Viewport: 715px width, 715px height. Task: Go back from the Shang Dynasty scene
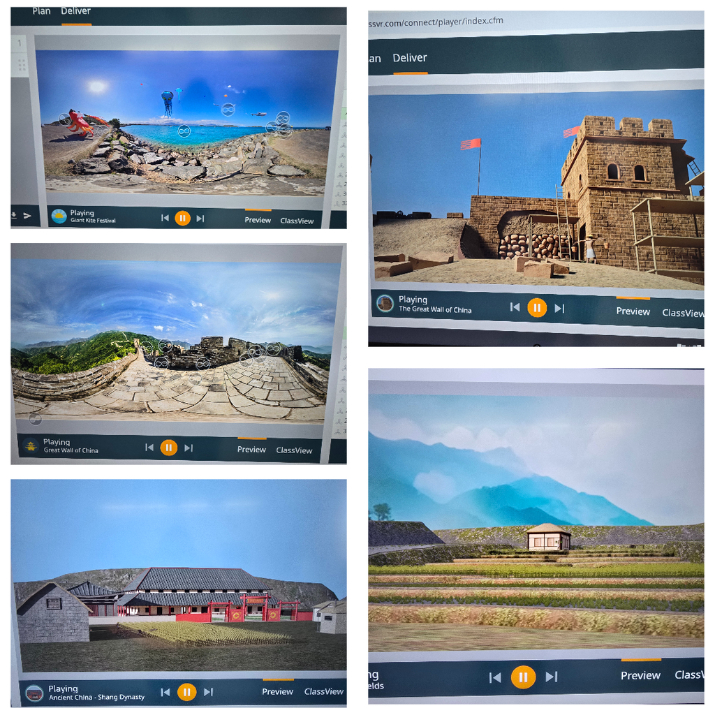pyautogui.click(x=165, y=692)
